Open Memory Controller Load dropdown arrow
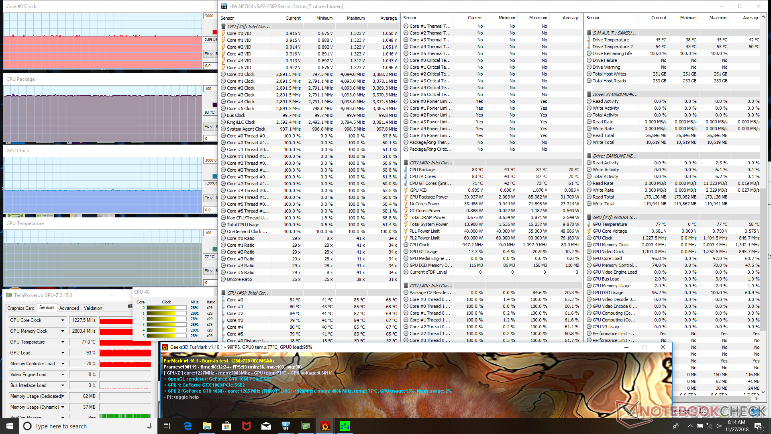This screenshot has height=434, width=771. 63,364
